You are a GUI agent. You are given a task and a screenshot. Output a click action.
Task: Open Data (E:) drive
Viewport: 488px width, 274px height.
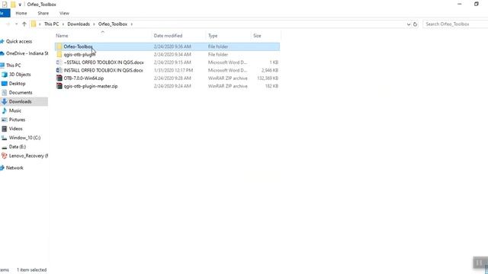tap(18, 147)
